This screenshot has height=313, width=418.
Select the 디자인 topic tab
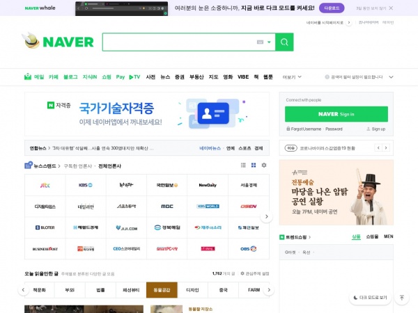coord(192,290)
